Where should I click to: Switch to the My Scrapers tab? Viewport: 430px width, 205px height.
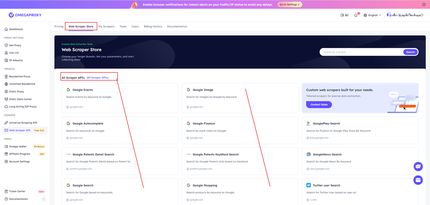pyautogui.click(x=106, y=27)
